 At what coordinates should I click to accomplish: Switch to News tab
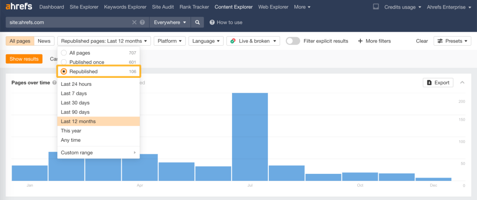pos(44,41)
